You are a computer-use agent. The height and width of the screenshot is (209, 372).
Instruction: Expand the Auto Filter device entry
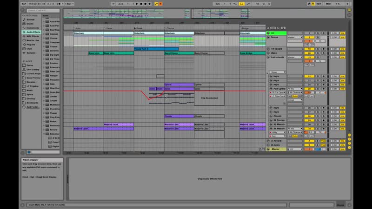44,21
